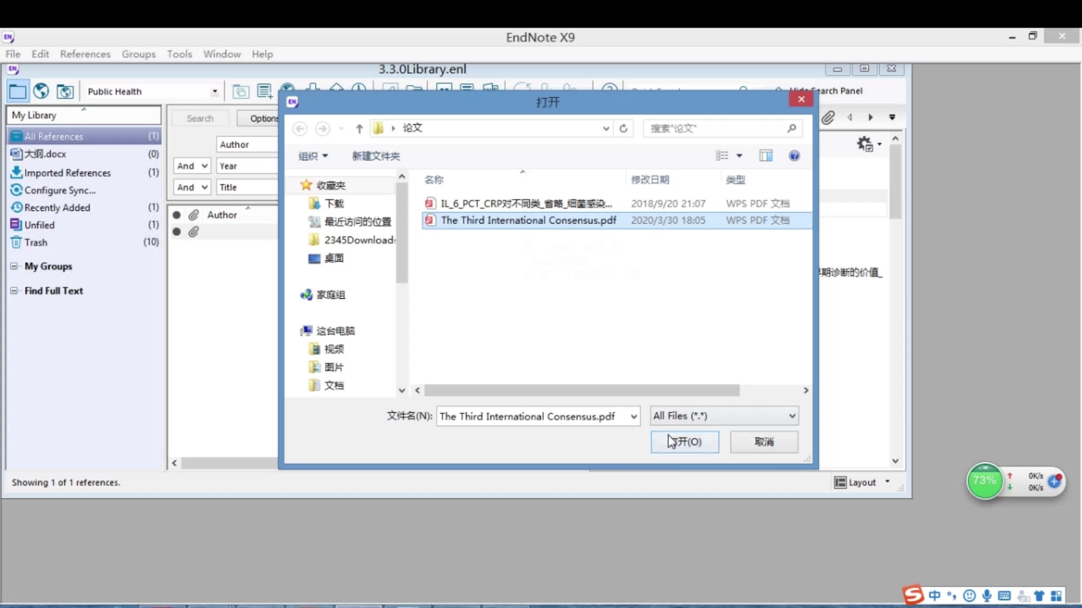1082x608 pixels.
Task: Click the blue help icon in dialog
Action: tap(794, 156)
